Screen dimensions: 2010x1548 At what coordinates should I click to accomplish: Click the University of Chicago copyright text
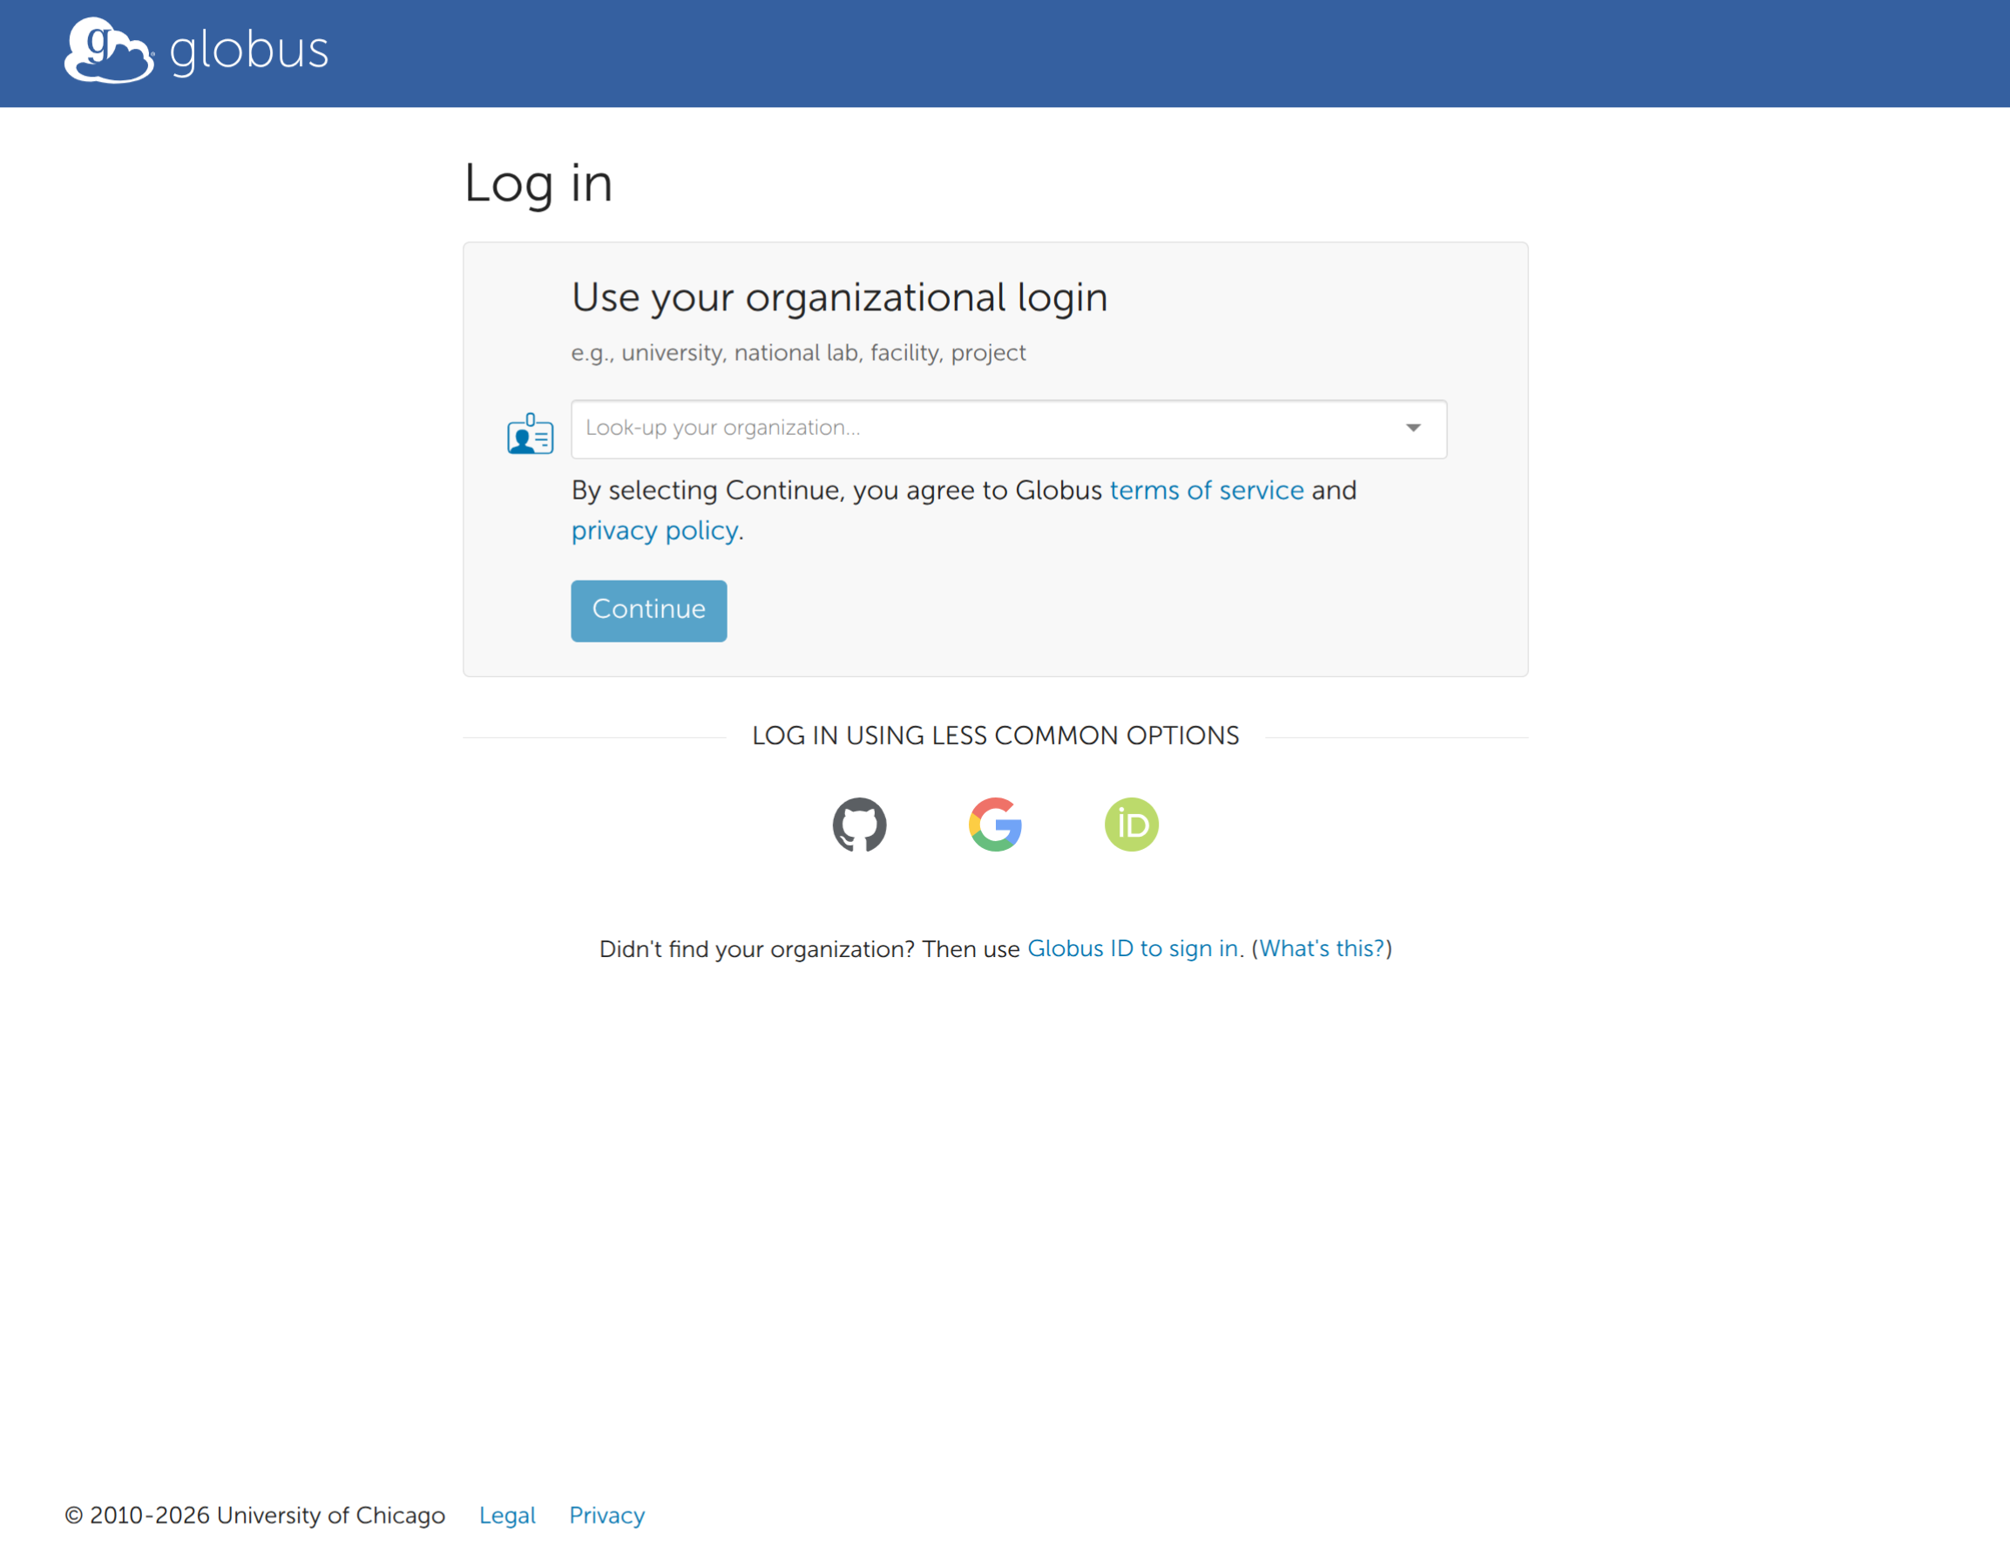tap(255, 1515)
